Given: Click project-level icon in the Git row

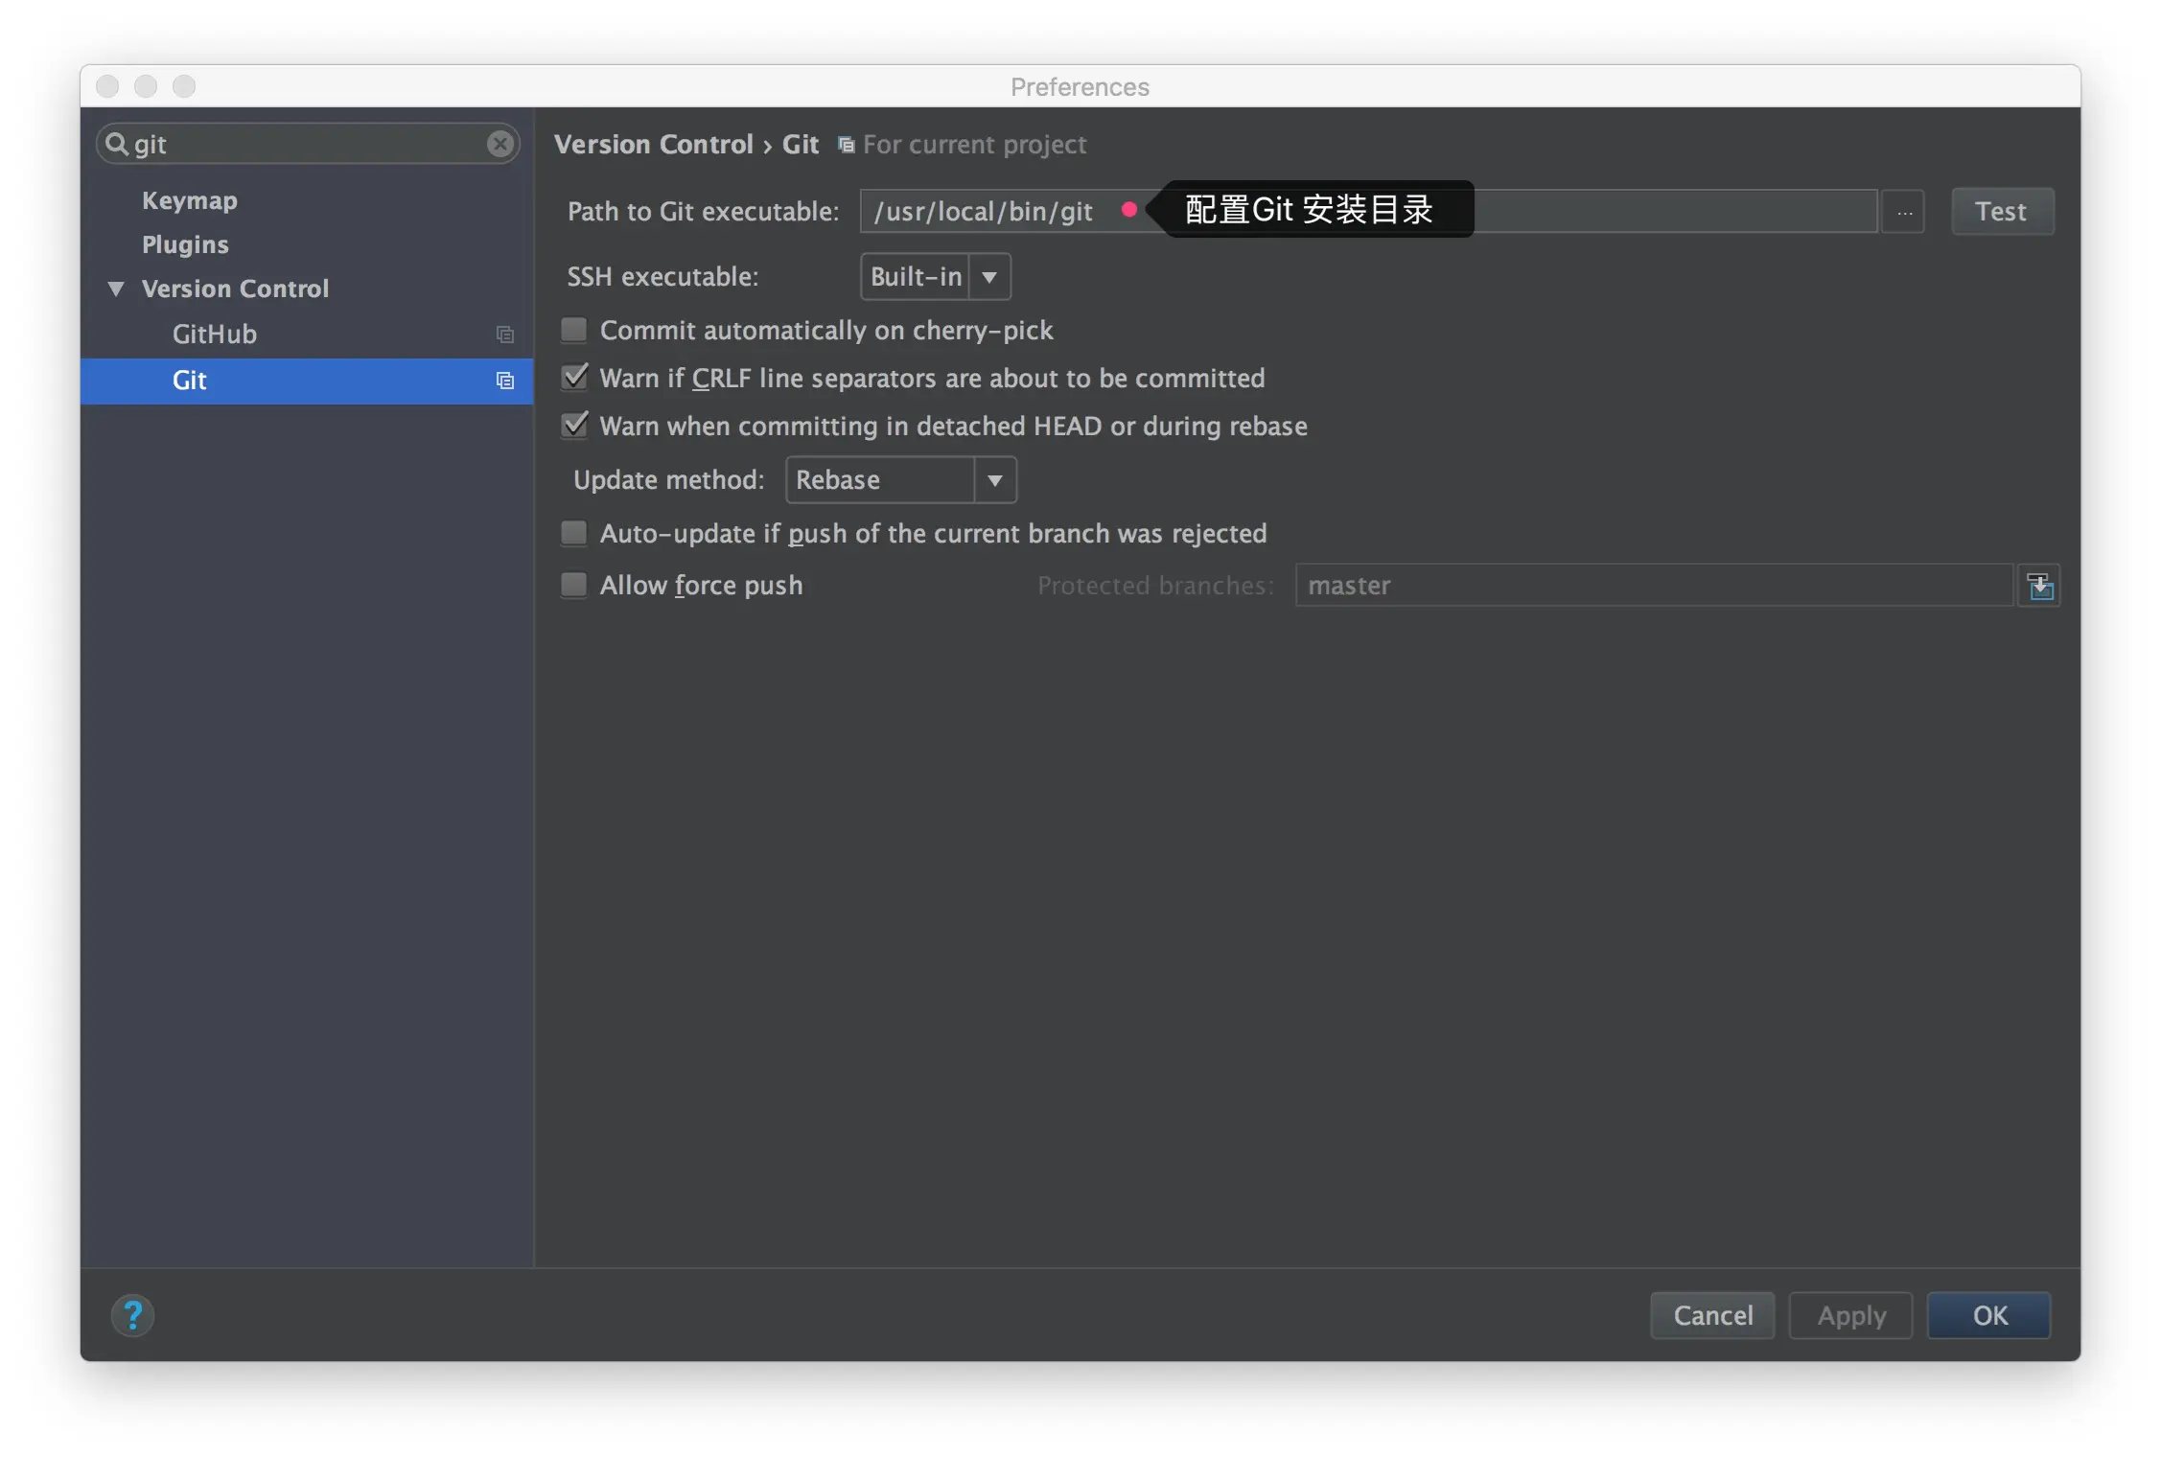Looking at the screenshot, I should 505,381.
